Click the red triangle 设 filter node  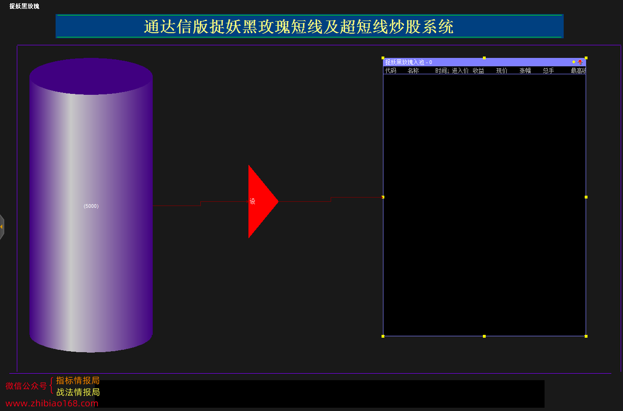click(261, 201)
